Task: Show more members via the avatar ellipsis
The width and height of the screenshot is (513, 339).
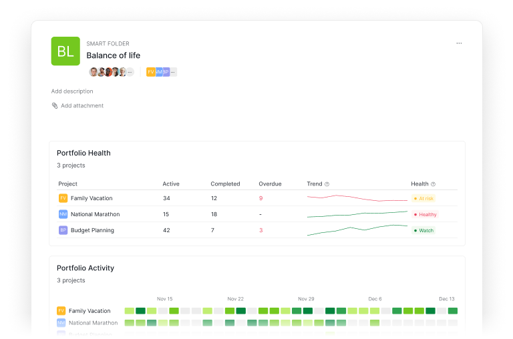Action: 130,72
